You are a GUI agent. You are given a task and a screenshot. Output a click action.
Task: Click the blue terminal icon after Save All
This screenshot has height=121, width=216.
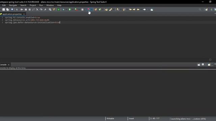(12, 9)
